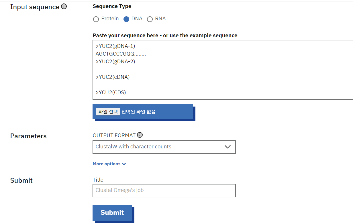Set cursor at the >YCU2(CDS) line
The width and height of the screenshot is (353, 224).
pyautogui.click(x=111, y=93)
